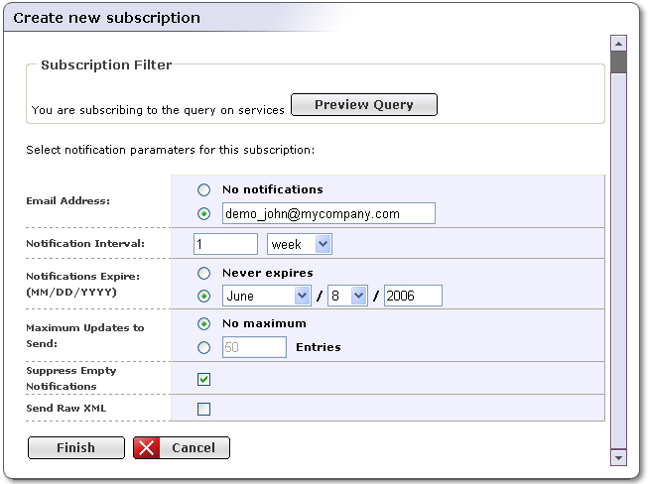Click the 50 entries input field
648x484 pixels.
(x=254, y=347)
